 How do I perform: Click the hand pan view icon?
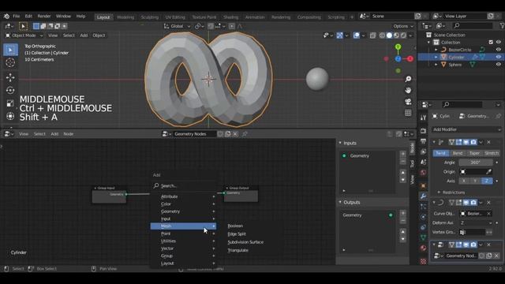click(408, 91)
